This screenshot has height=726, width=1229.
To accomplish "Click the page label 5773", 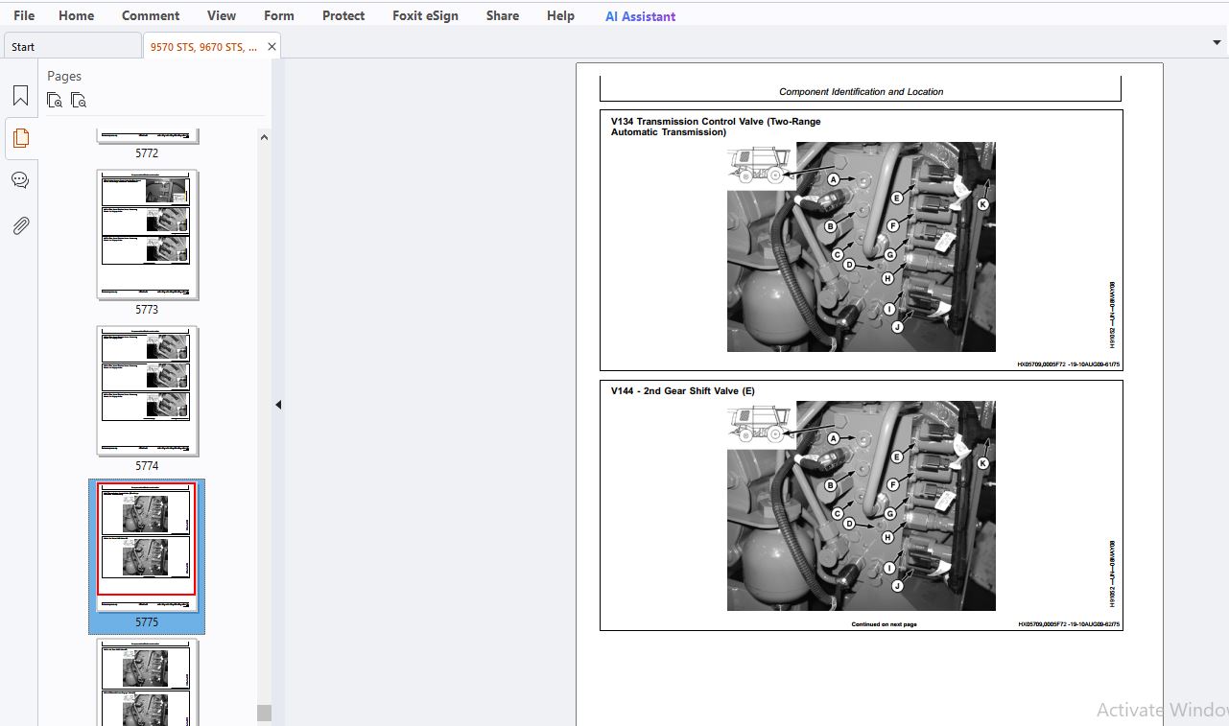I will point(147,310).
